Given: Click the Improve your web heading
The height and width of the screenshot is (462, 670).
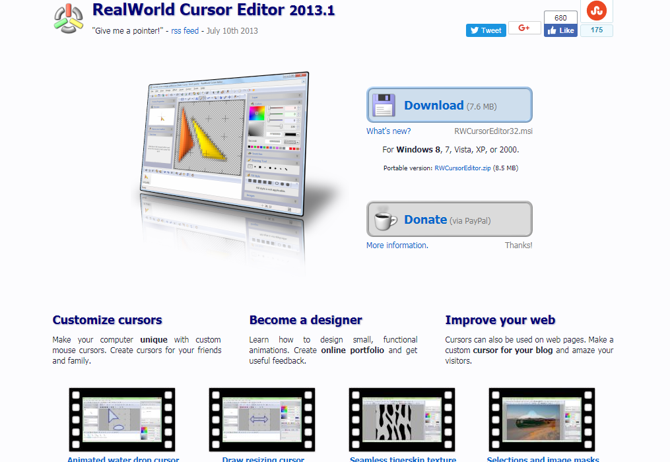Looking at the screenshot, I should (500, 319).
